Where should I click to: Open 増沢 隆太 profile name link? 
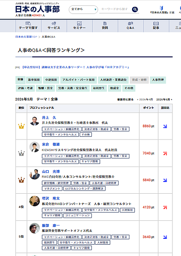tap(51, 198)
